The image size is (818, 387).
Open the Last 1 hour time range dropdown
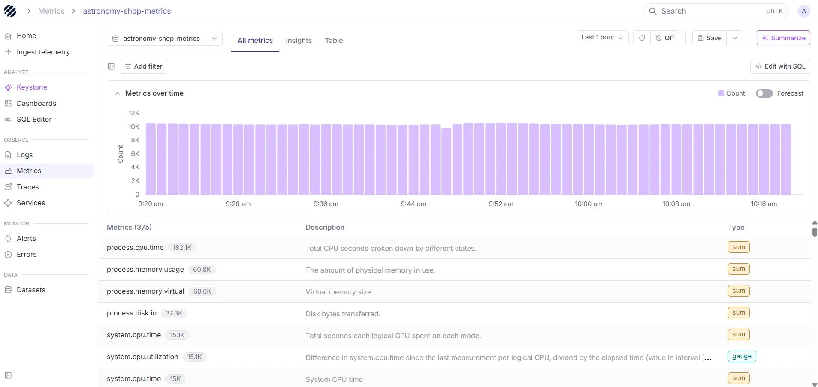[x=602, y=38]
